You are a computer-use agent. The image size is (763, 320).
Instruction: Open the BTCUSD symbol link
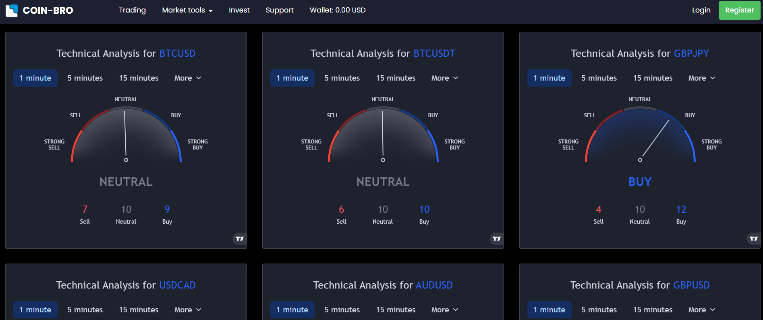tap(177, 53)
